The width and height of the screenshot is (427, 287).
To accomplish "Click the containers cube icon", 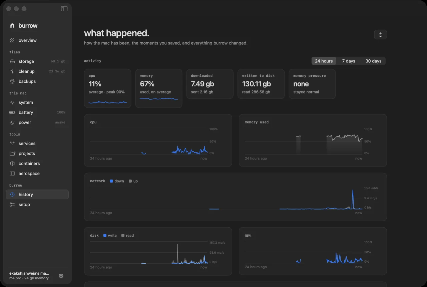I will (12, 164).
